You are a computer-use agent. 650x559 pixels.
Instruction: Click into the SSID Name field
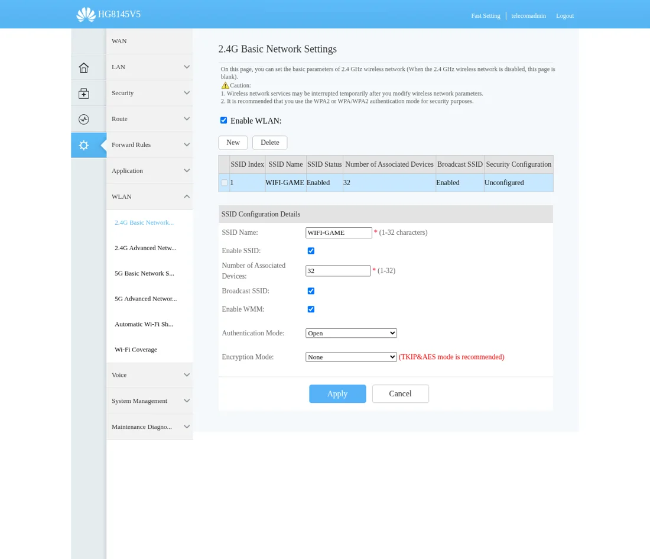pos(339,233)
